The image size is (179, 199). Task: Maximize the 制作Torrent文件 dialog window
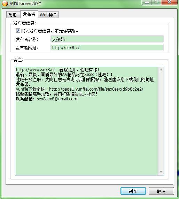tap(156, 2)
